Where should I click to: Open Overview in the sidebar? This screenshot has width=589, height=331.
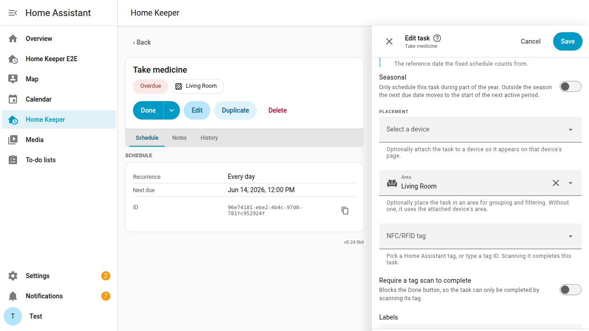[x=59, y=39]
